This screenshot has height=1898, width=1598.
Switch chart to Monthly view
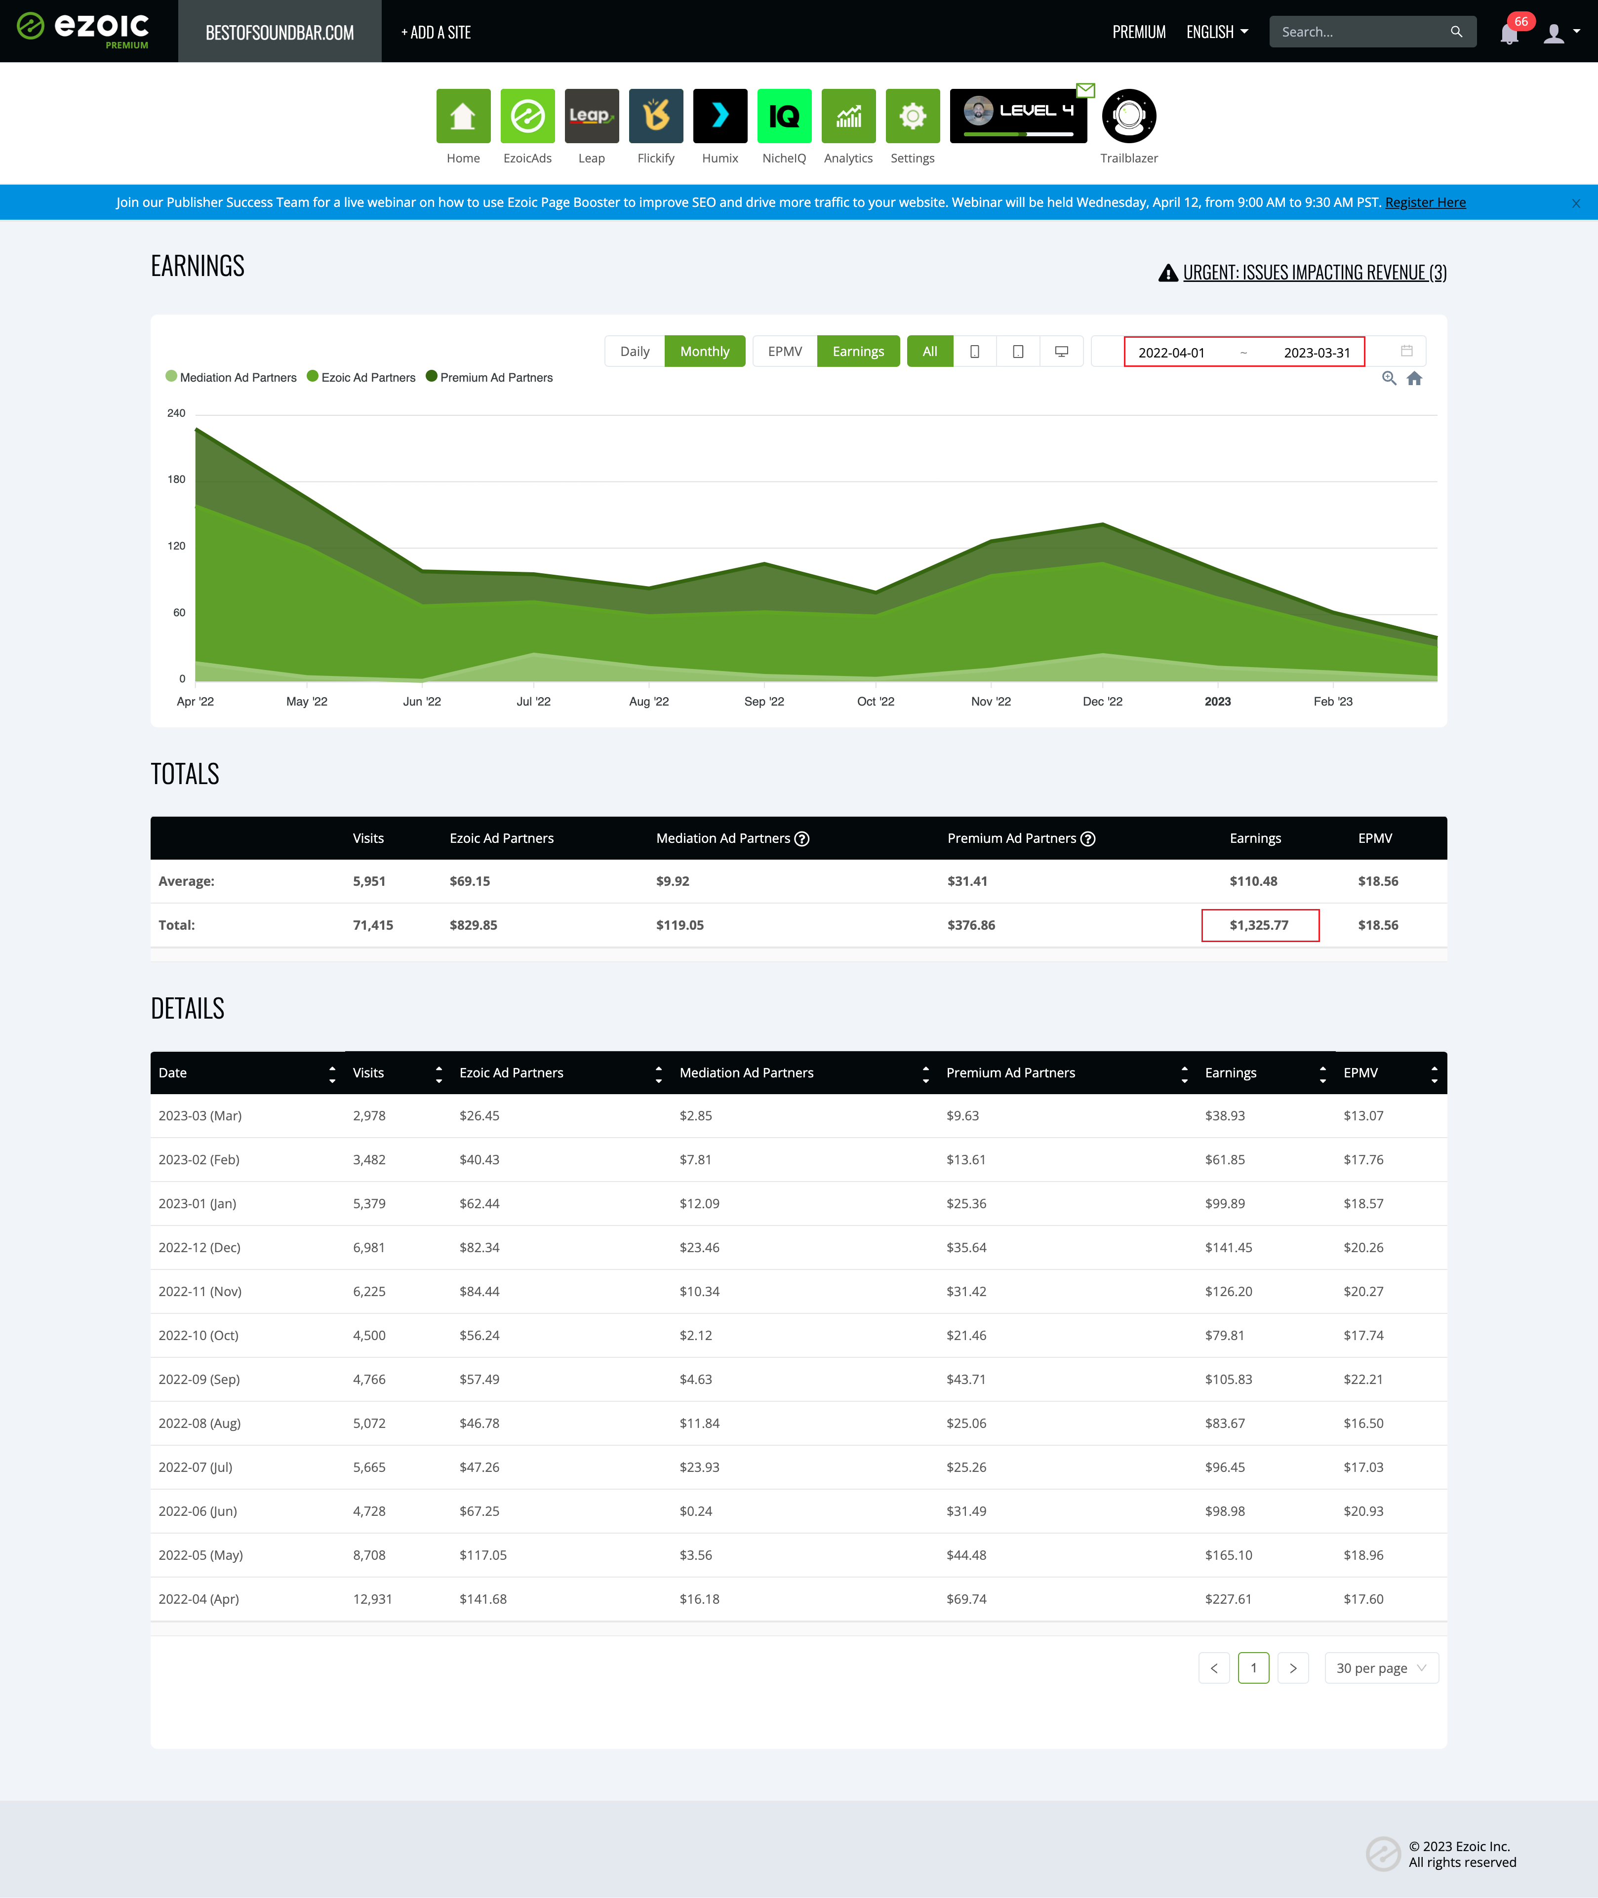tap(705, 352)
